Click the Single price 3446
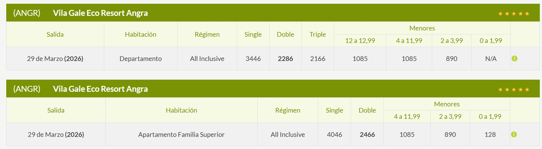The image size is (542, 149). [253, 58]
